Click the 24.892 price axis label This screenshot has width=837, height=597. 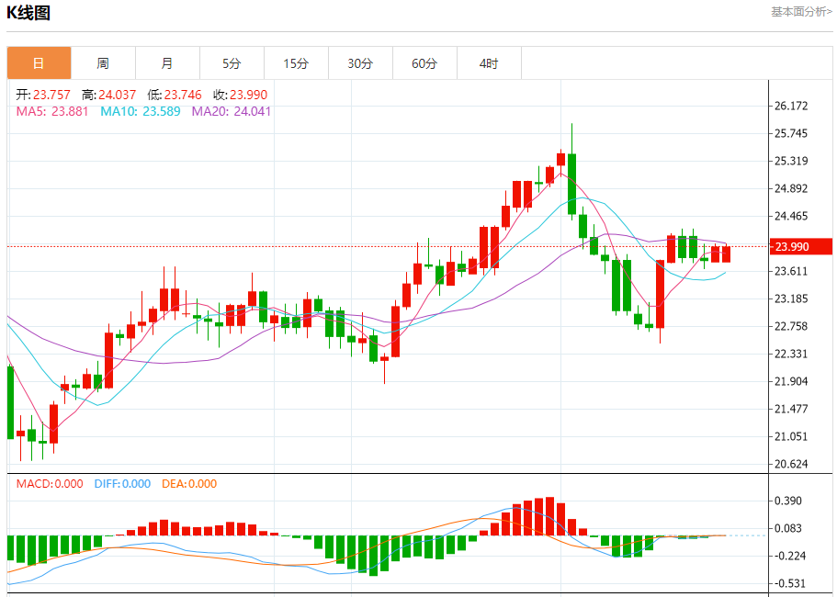(791, 188)
